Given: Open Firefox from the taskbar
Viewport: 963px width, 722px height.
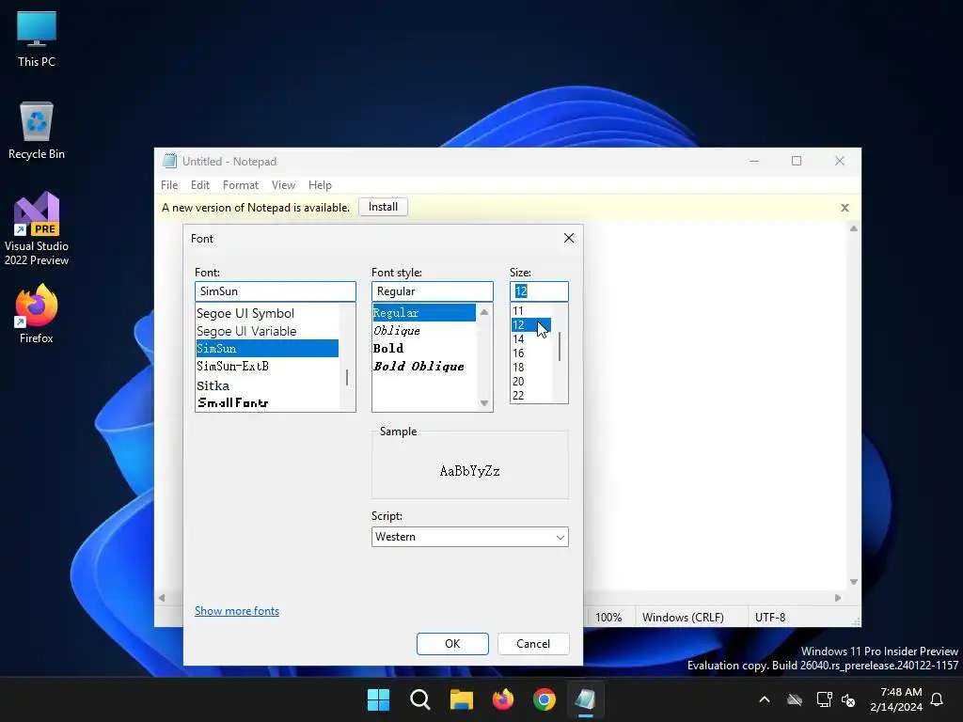Looking at the screenshot, I should pos(503,699).
